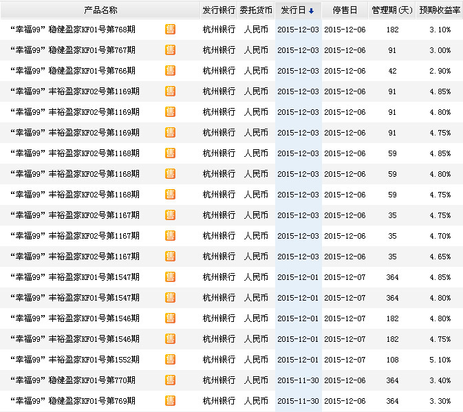The height and width of the screenshot is (412, 463).
Task: Select 182 days cell in 第768期 row
Action: (x=392, y=30)
